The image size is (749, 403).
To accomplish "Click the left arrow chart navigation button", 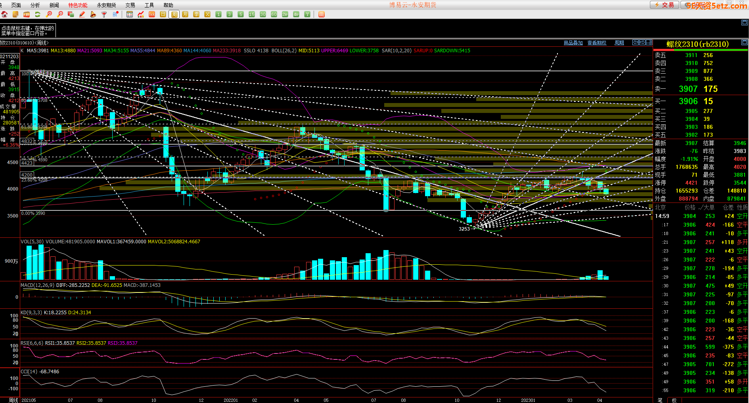I will pyautogui.click(x=636, y=42).
